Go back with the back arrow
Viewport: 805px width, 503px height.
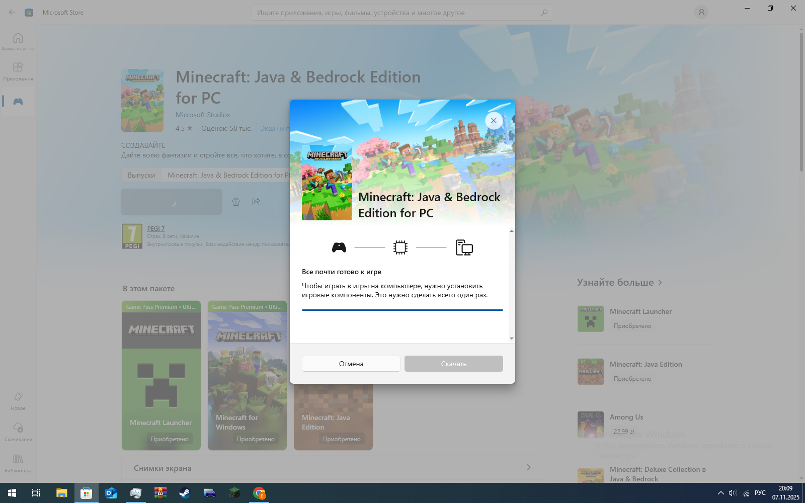[x=12, y=13]
